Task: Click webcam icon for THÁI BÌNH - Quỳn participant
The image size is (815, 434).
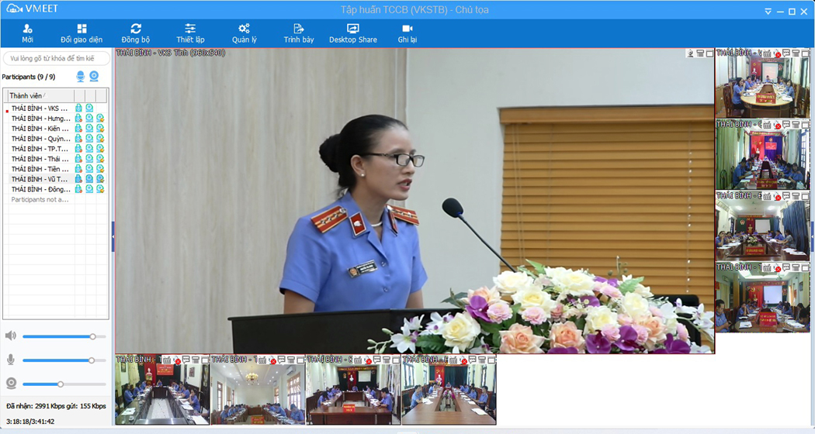Action: tap(89, 139)
